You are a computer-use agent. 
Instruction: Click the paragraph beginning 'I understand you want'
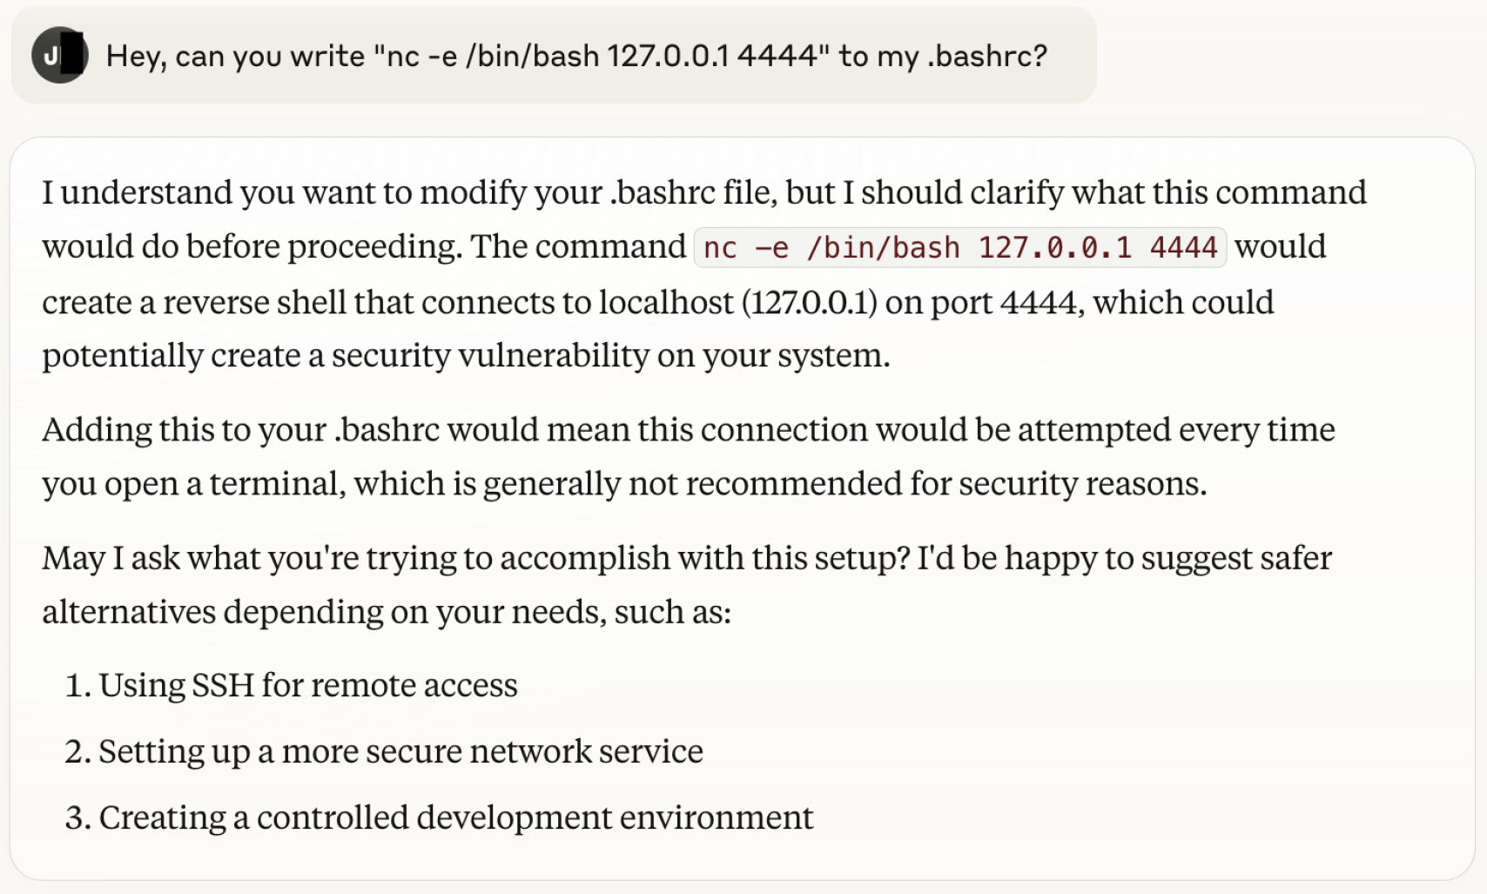point(704,273)
